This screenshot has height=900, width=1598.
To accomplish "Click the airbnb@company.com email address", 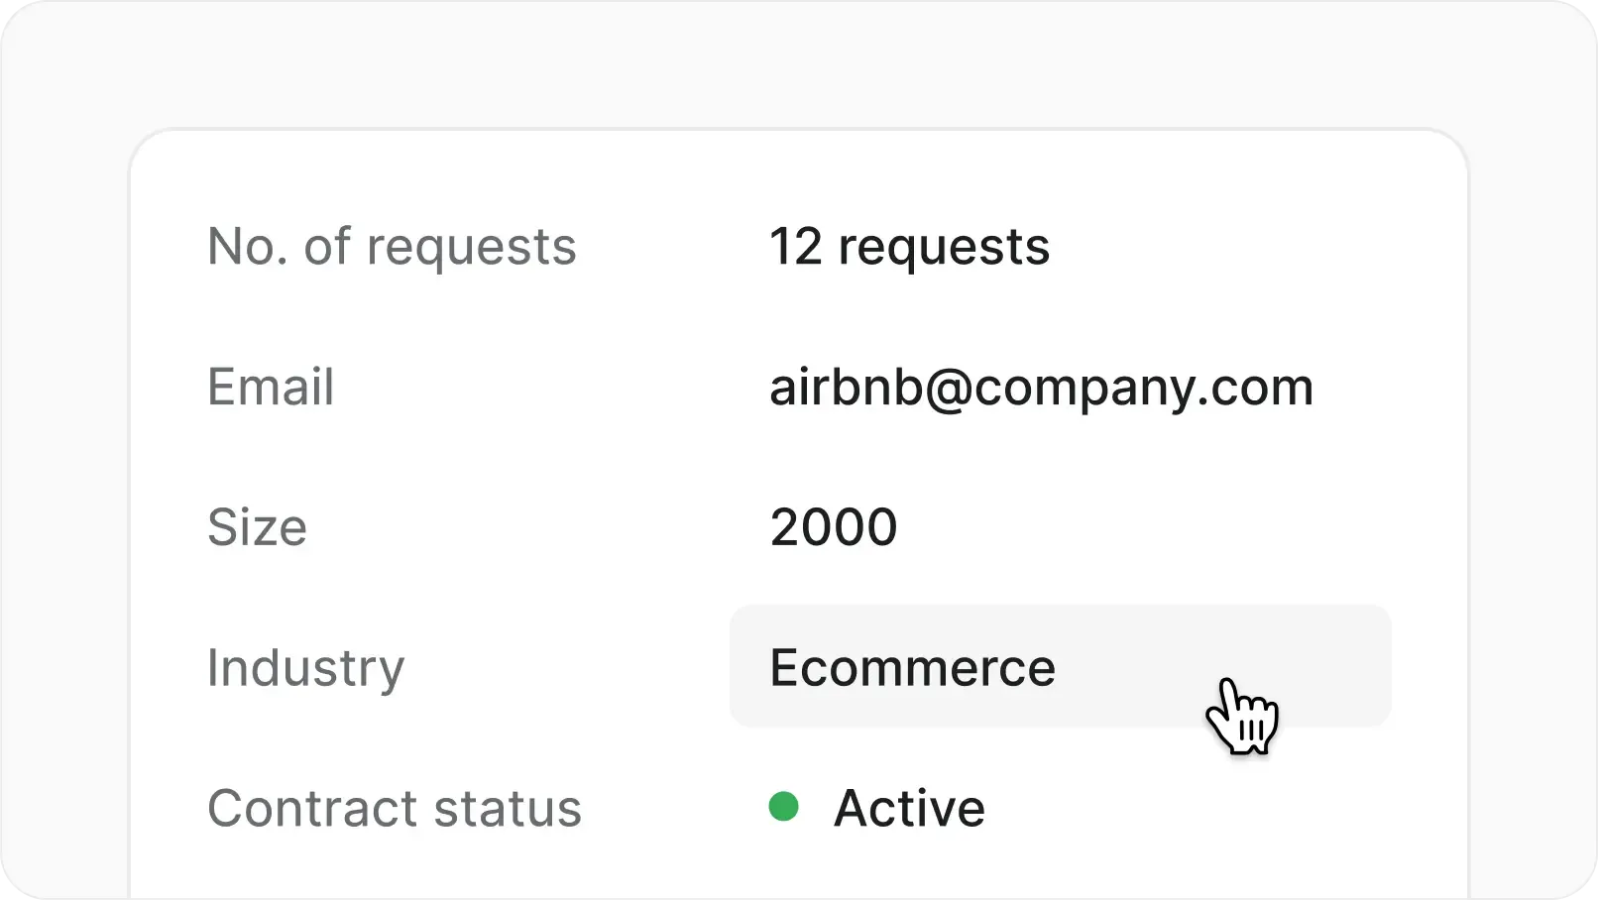I will (1041, 387).
